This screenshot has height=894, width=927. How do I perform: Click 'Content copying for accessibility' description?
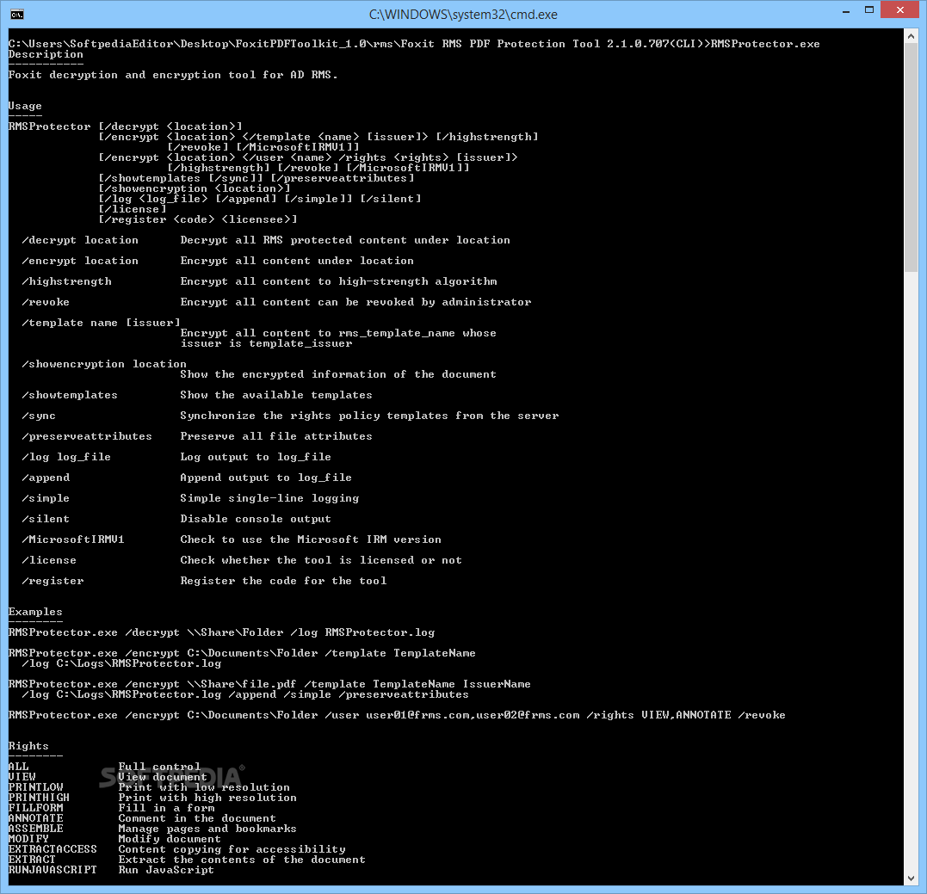point(232,849)
